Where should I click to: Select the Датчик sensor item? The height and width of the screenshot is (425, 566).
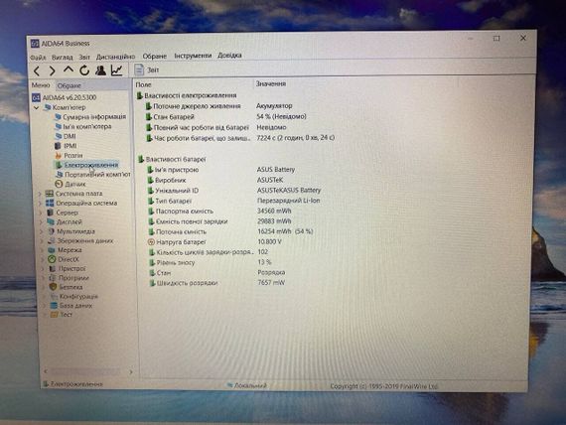pos(75,184)
